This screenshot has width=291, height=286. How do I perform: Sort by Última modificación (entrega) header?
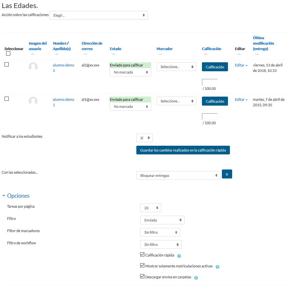coord(263,43)
